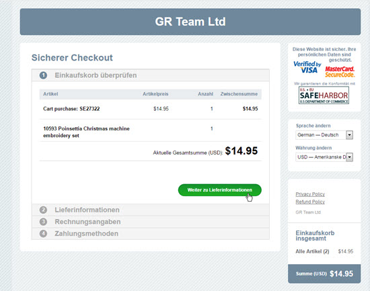The image size is (370, 291).
Task: Open the currency dropdown arrow
Action: coord(349,157)
